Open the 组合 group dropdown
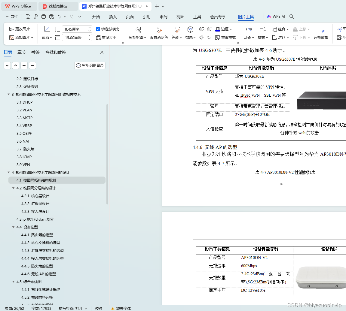Viewport: 346px width, 311px height. pyautogui.click(x=280, y=29)
